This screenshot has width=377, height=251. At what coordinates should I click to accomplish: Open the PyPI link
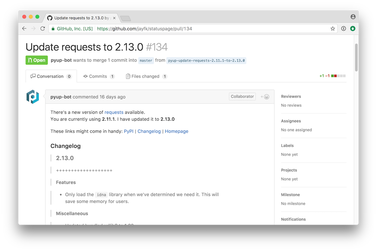click(x=129, y=131)
